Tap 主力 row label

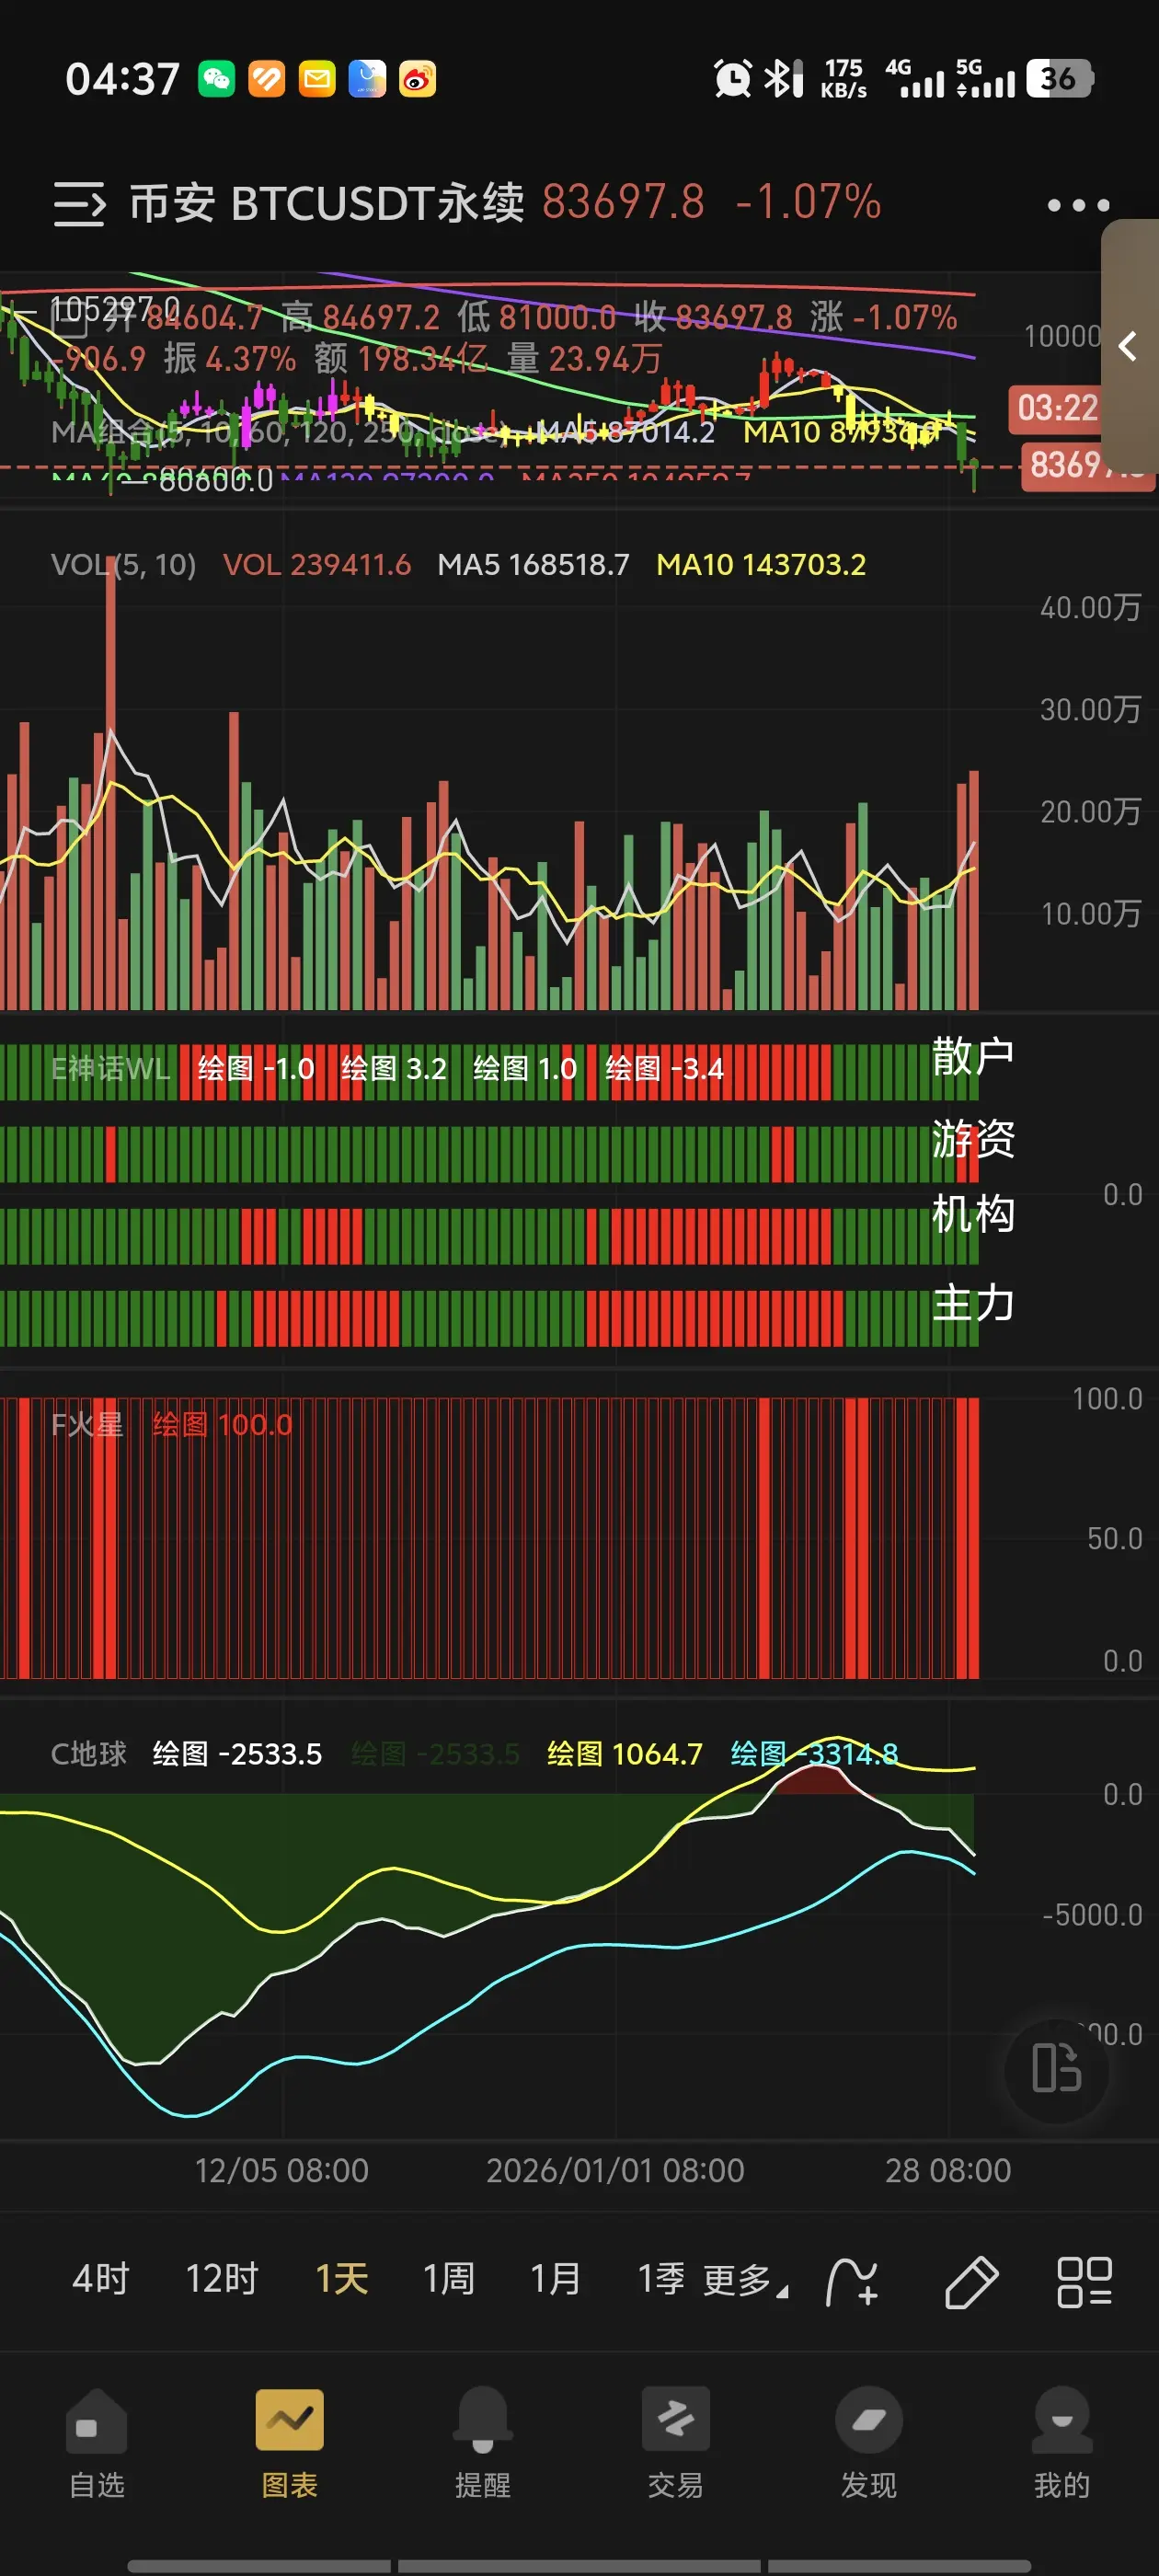[973, 1303]
